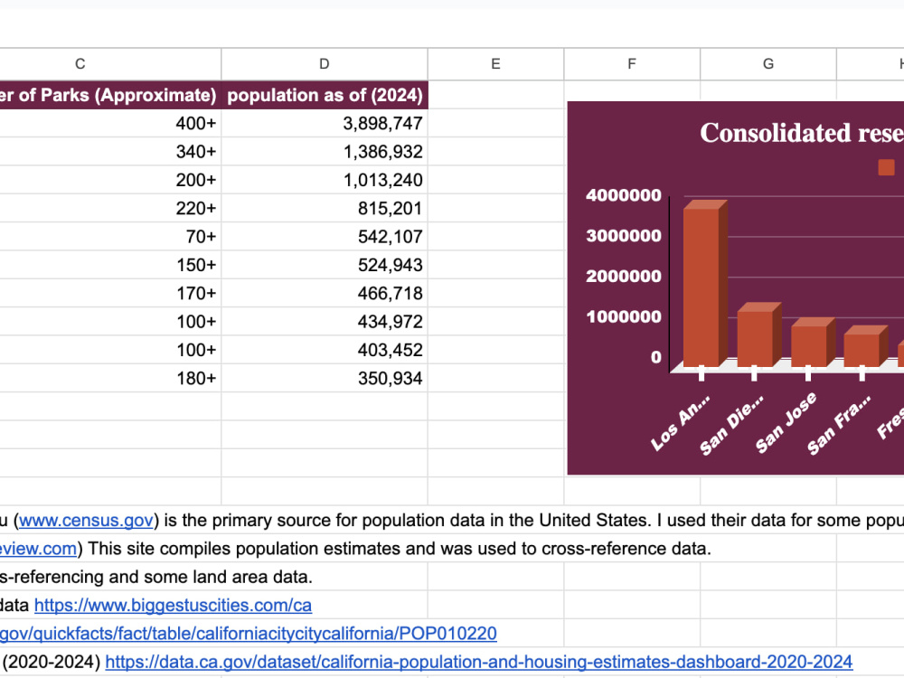Select the cell containing 350,934
This screenshot has height=678, width=904.
tap(325, 378)
